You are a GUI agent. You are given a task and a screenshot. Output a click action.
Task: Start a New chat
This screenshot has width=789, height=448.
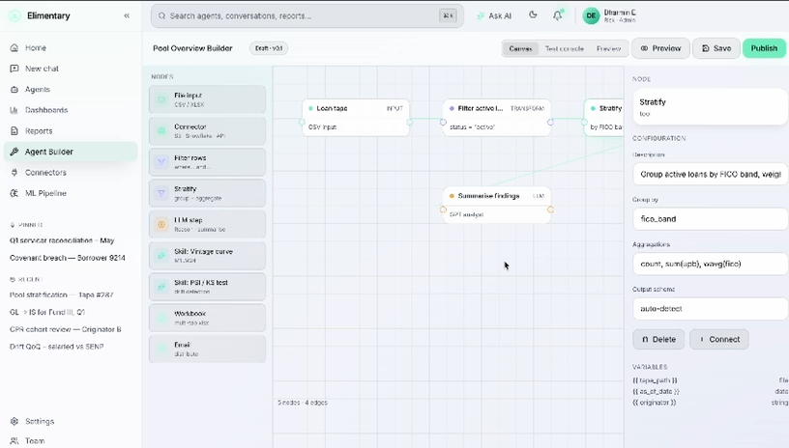click(x=71, y=69)
